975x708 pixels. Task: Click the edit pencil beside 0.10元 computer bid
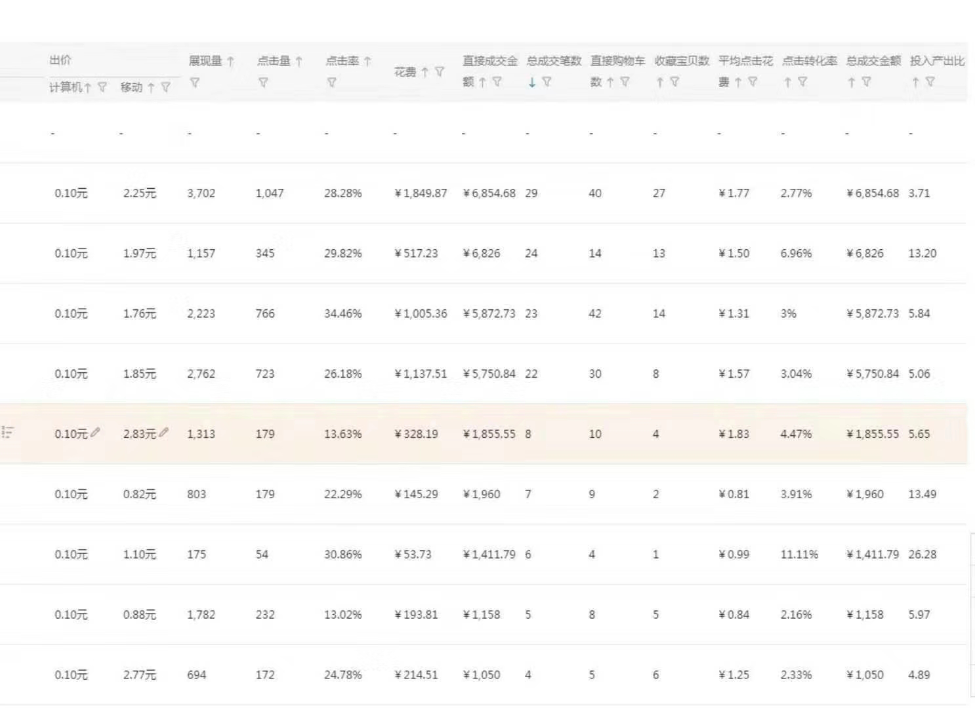point(96,433)
